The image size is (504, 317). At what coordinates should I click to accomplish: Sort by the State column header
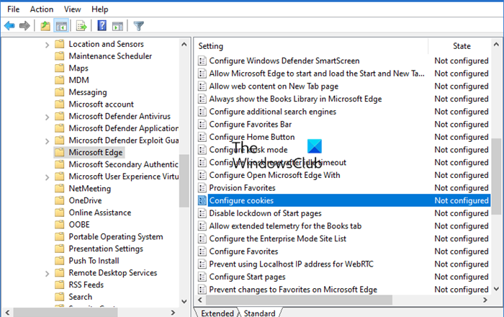(462, 46)
